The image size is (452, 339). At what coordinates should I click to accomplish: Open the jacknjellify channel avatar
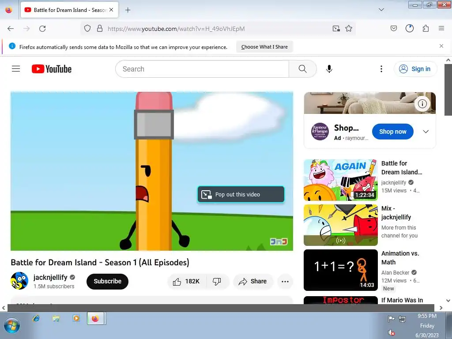19,281
